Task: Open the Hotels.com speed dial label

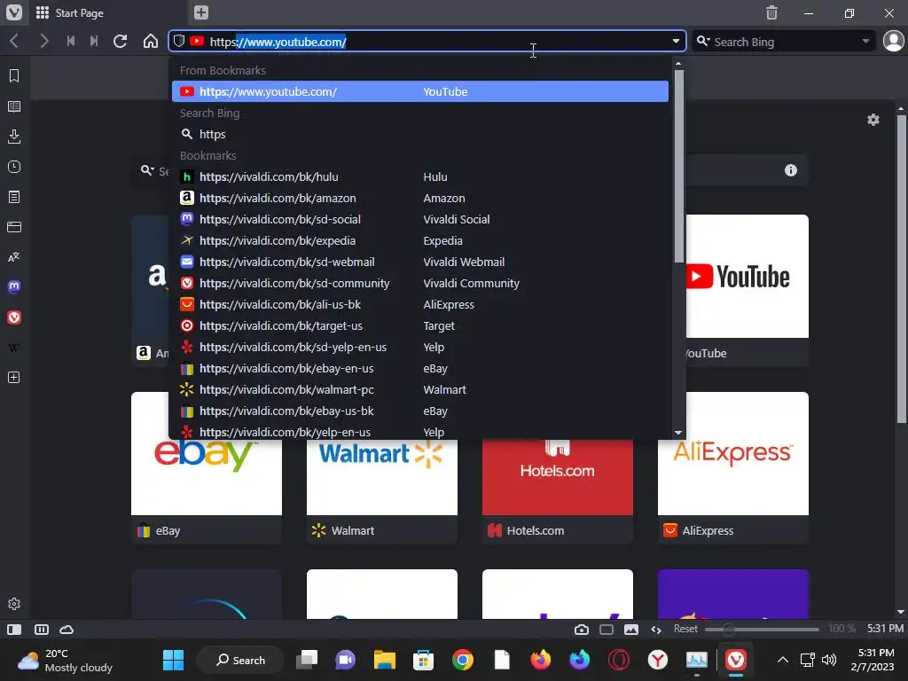Action: (x=535, y=530)
